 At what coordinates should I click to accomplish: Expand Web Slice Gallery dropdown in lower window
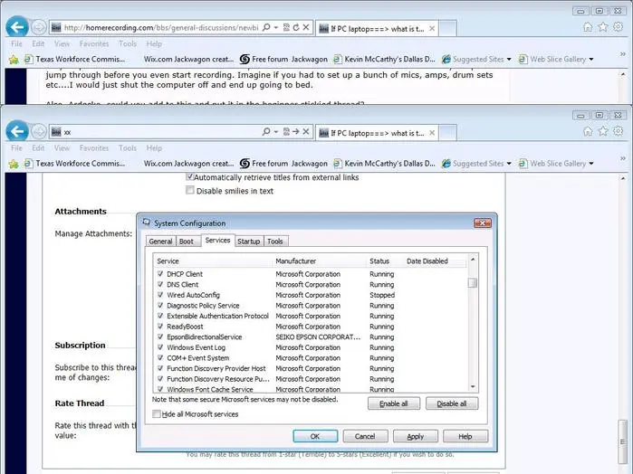tap(591, 164)
